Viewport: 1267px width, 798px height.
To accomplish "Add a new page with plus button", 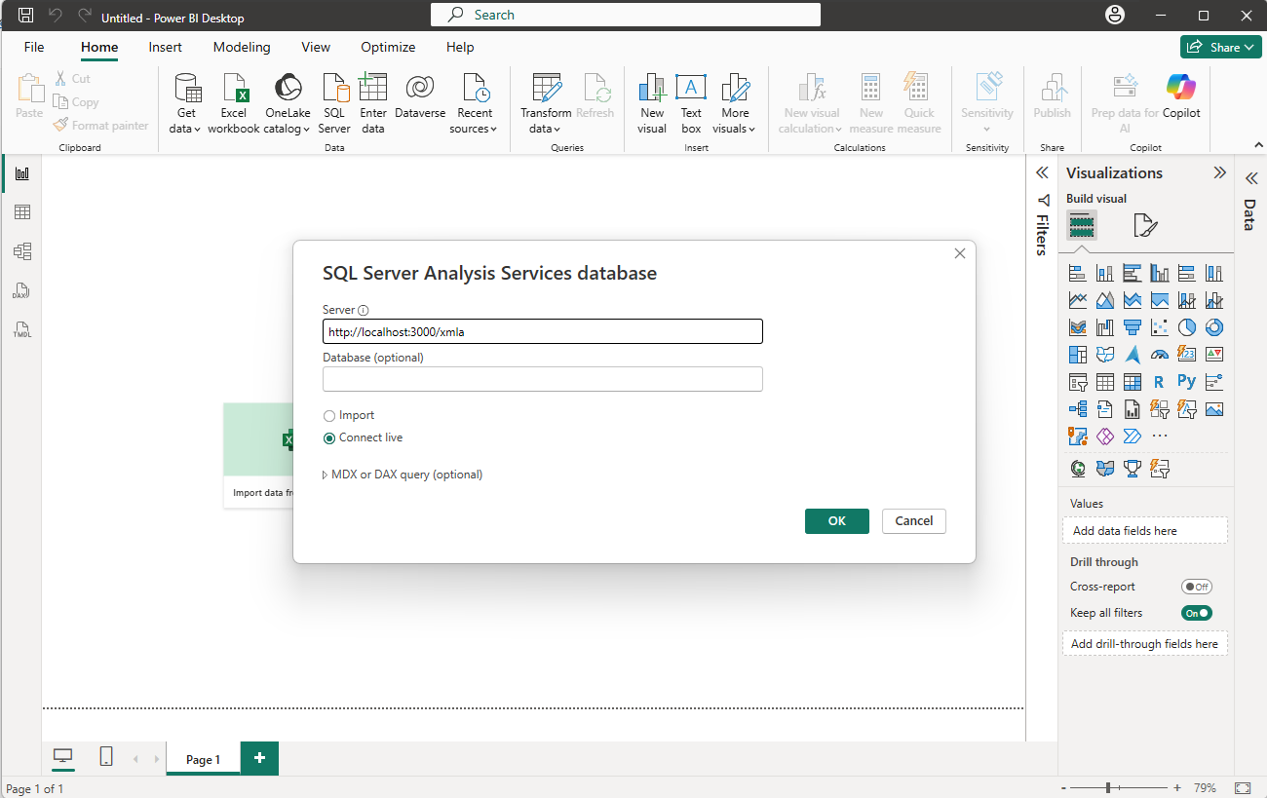I will [x=259, y=758].
